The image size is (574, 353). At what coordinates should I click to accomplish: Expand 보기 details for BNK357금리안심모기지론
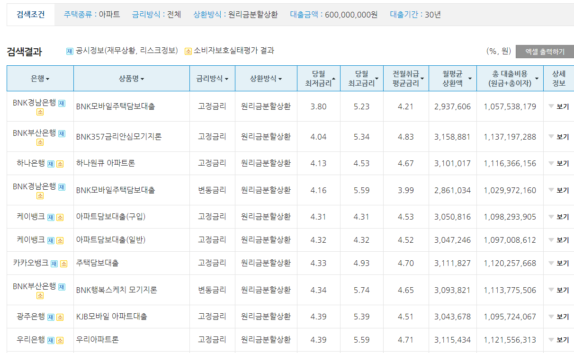point(559,137)
